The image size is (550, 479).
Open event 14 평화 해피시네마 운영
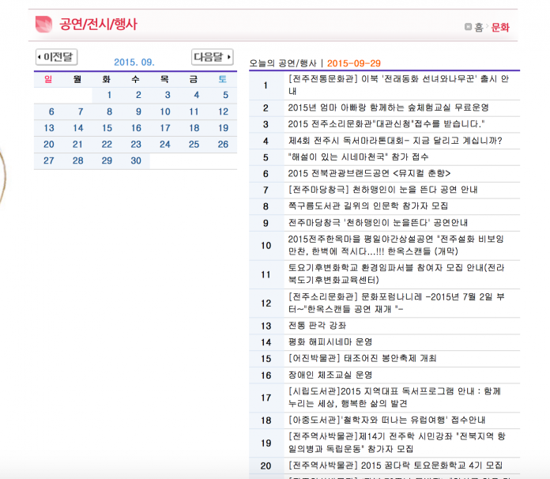click(330, 342)
